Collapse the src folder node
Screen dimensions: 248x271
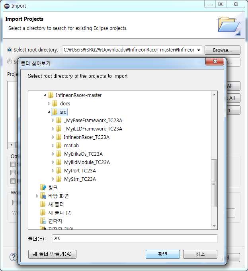coord(49,112)
